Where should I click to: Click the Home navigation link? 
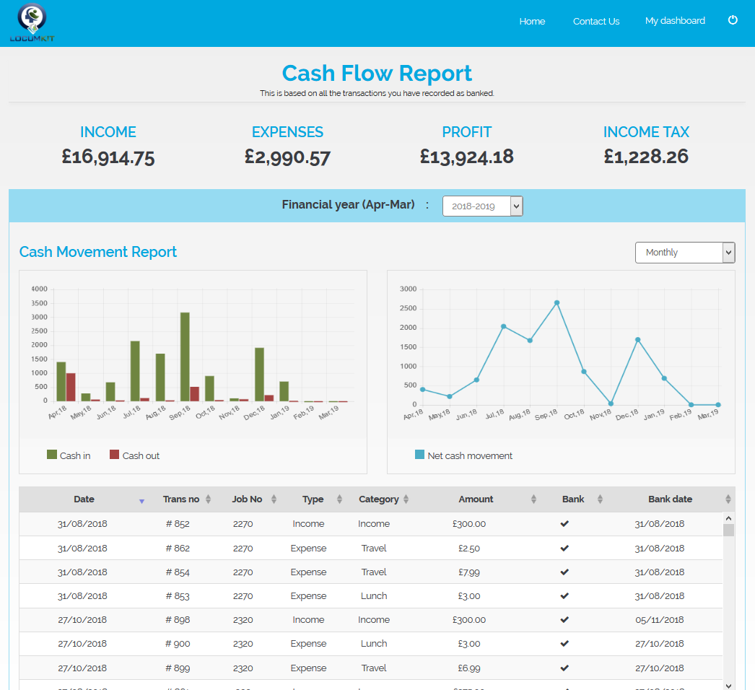[532, 21]
